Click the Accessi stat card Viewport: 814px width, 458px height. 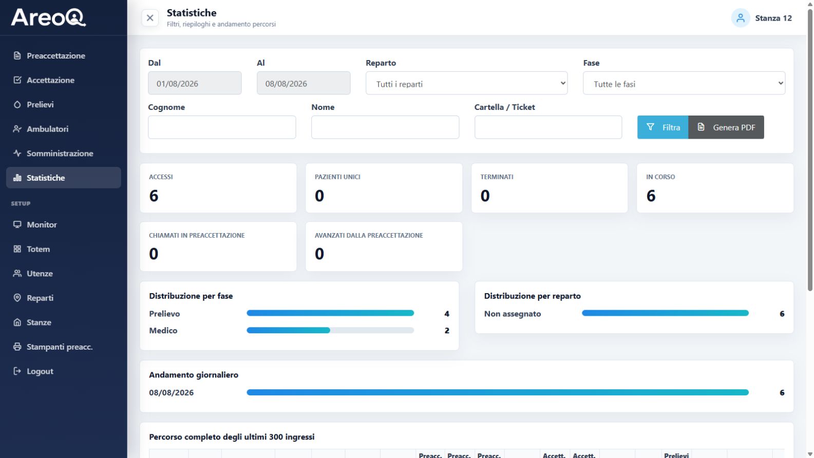(x=218, y=188)
